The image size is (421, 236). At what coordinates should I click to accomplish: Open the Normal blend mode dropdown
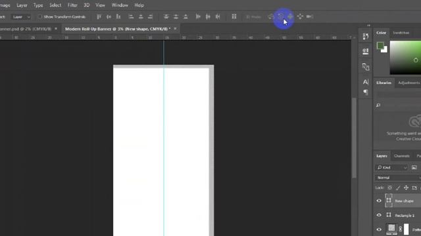[x=398, y=178]
